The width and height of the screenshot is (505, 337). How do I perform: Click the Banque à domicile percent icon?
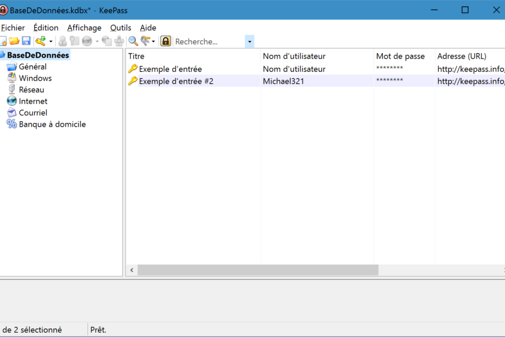point(11,124)
